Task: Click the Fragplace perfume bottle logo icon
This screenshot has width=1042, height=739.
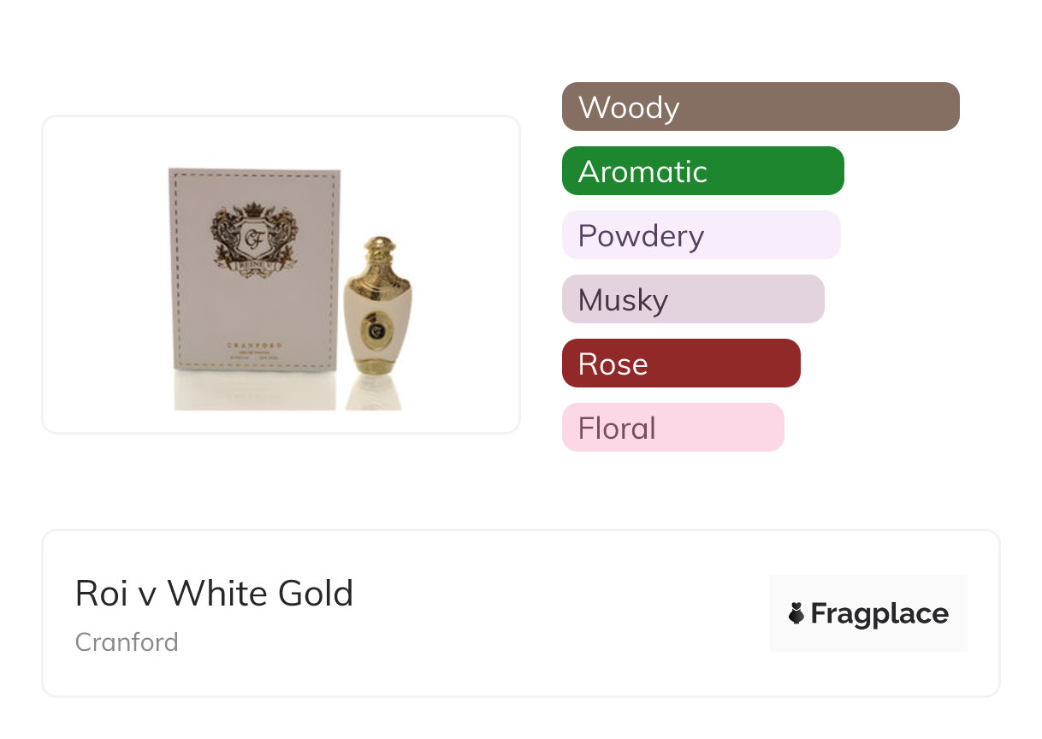Action: [796, 613]
